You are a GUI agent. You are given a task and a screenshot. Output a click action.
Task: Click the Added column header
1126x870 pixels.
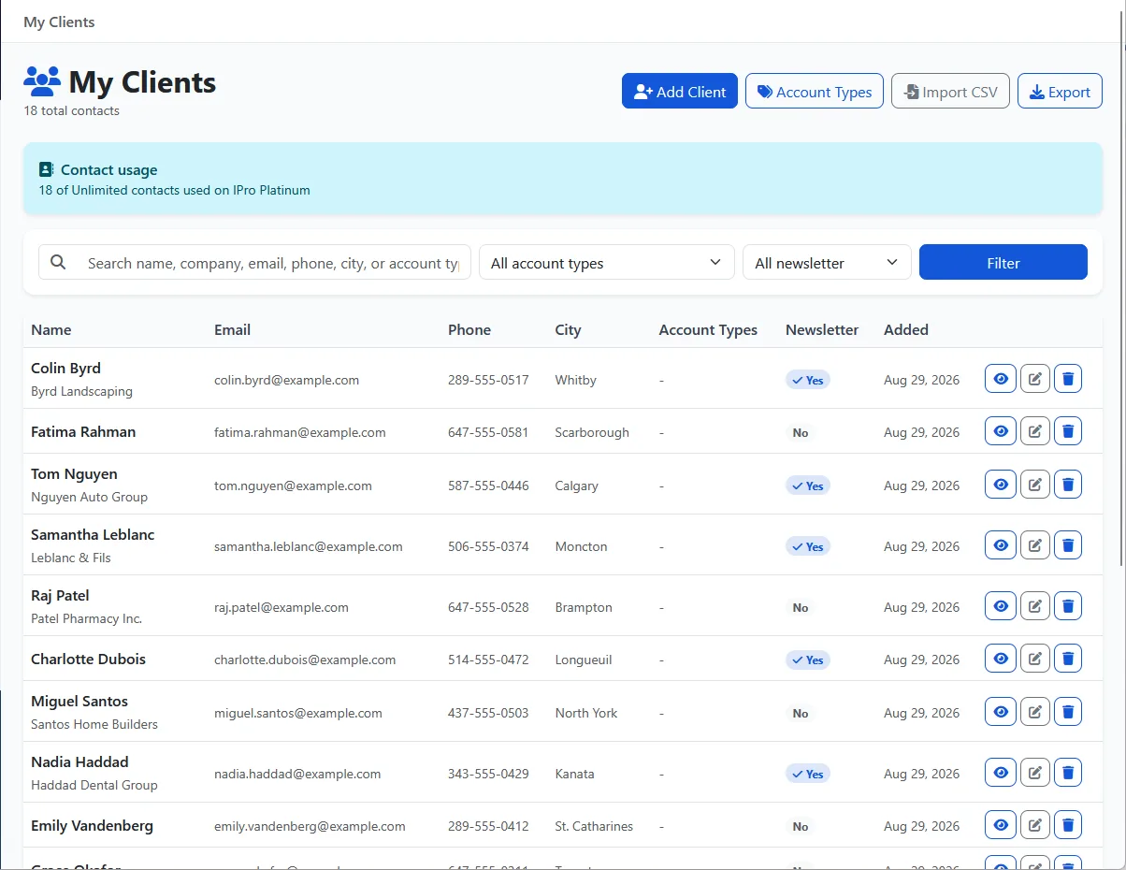coord(906,329)
